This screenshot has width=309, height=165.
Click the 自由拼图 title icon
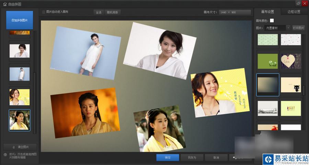[x=5, y=4]
